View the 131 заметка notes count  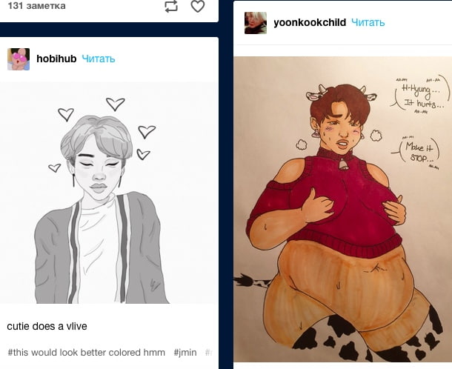[x=36, y=6]
